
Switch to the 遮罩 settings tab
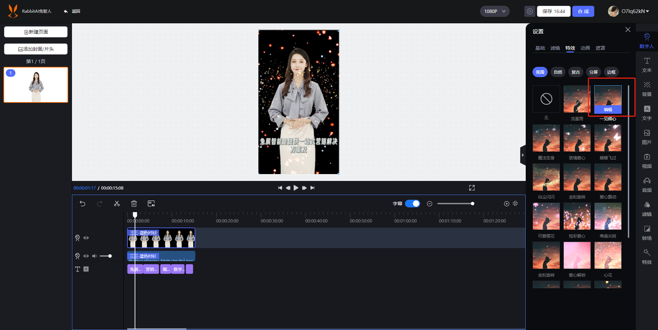(x=600, y=48)
